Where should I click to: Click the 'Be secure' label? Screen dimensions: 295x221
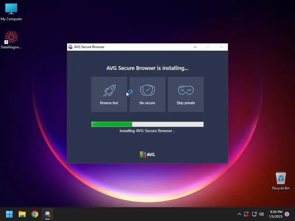147,103
